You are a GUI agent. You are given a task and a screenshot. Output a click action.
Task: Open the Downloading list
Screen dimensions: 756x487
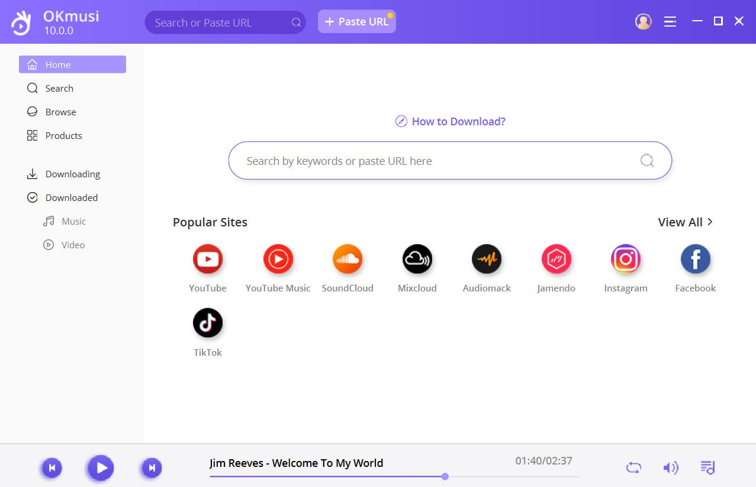(72, 174)
